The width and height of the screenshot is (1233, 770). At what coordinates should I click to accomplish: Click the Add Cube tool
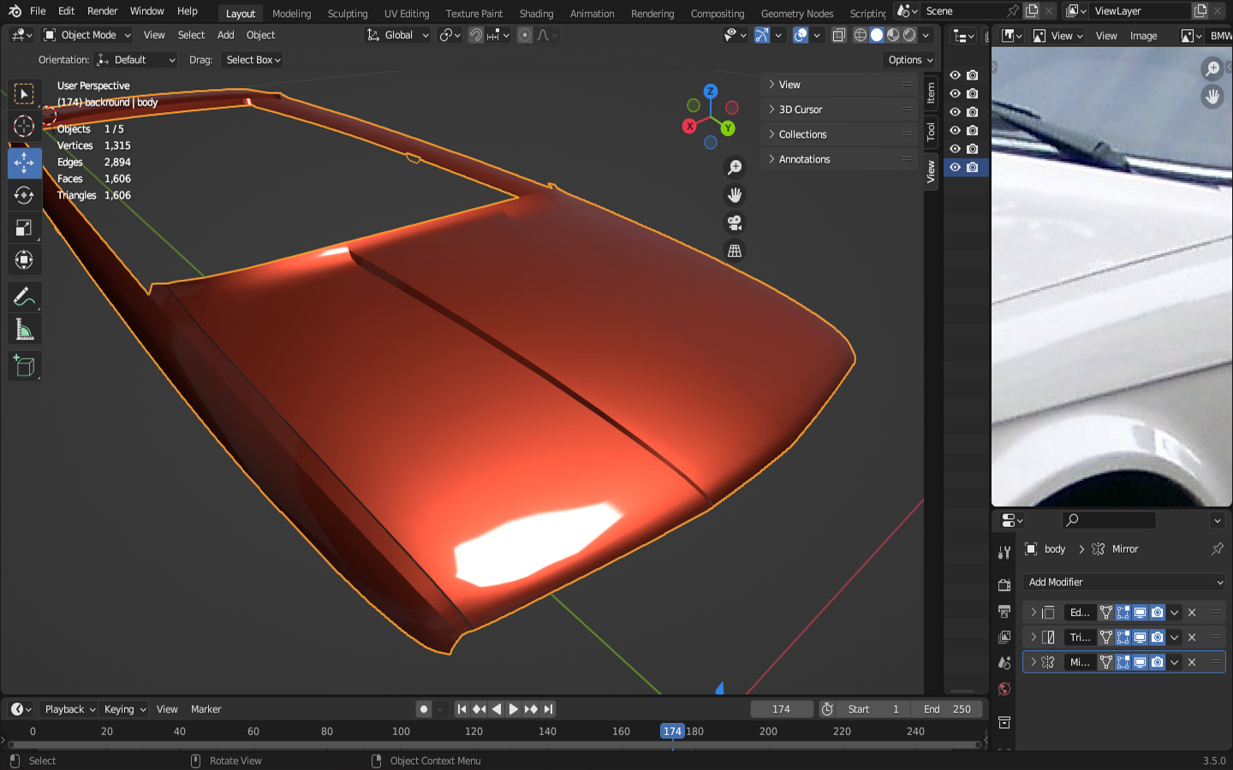click(24, 366)
